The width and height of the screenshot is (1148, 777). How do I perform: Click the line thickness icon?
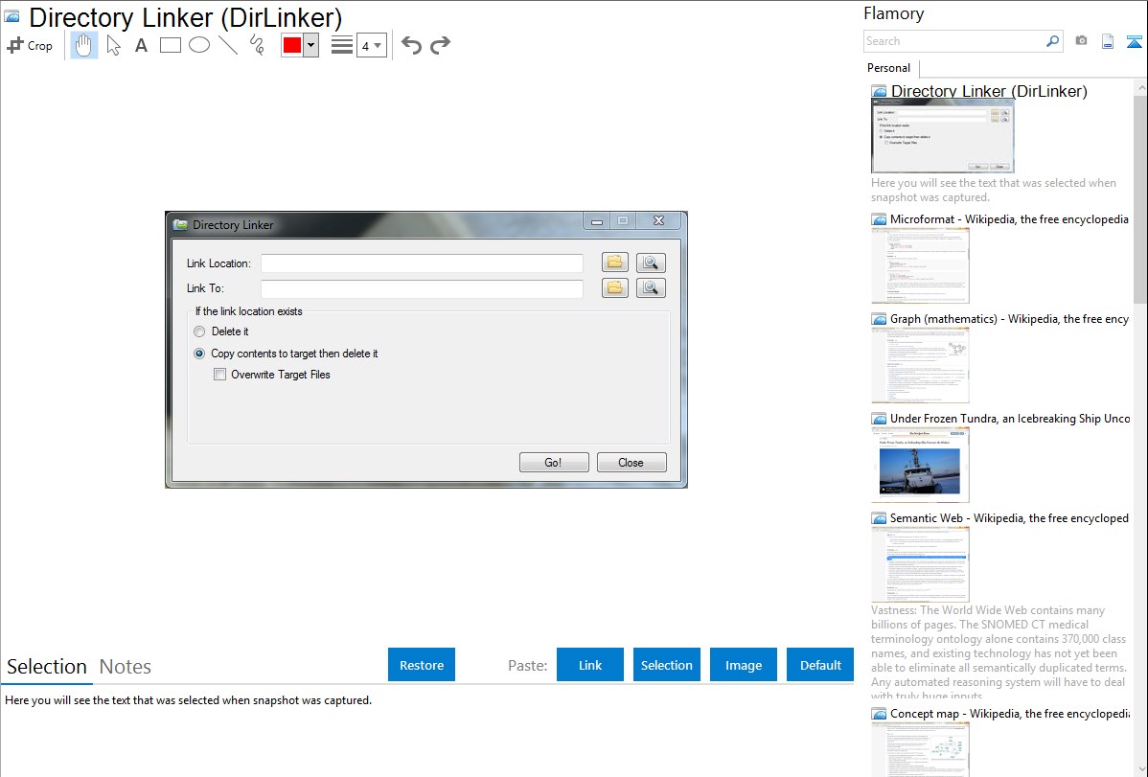click(342, 45)
